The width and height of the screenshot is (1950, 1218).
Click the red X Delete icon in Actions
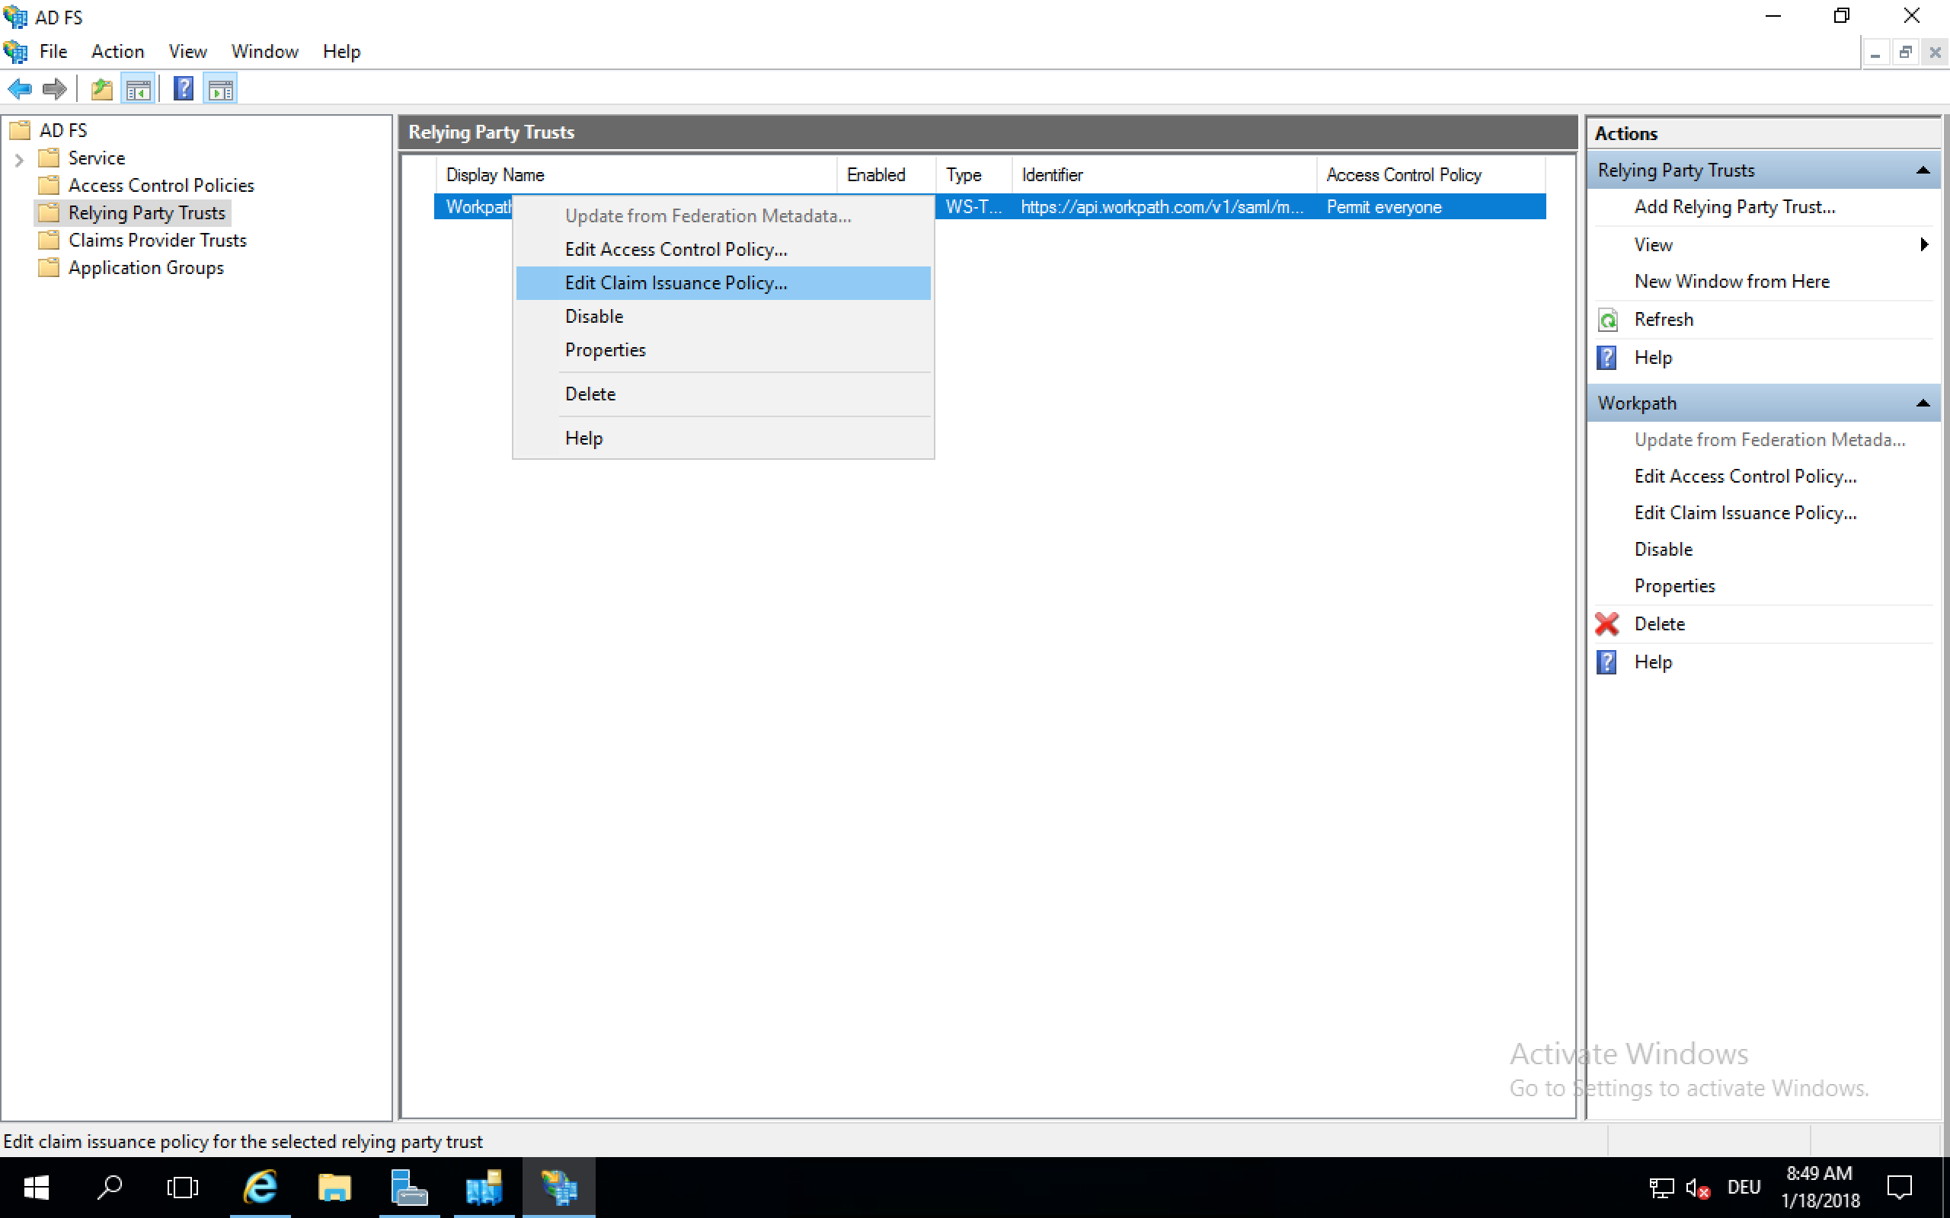tap(1607, 624)
